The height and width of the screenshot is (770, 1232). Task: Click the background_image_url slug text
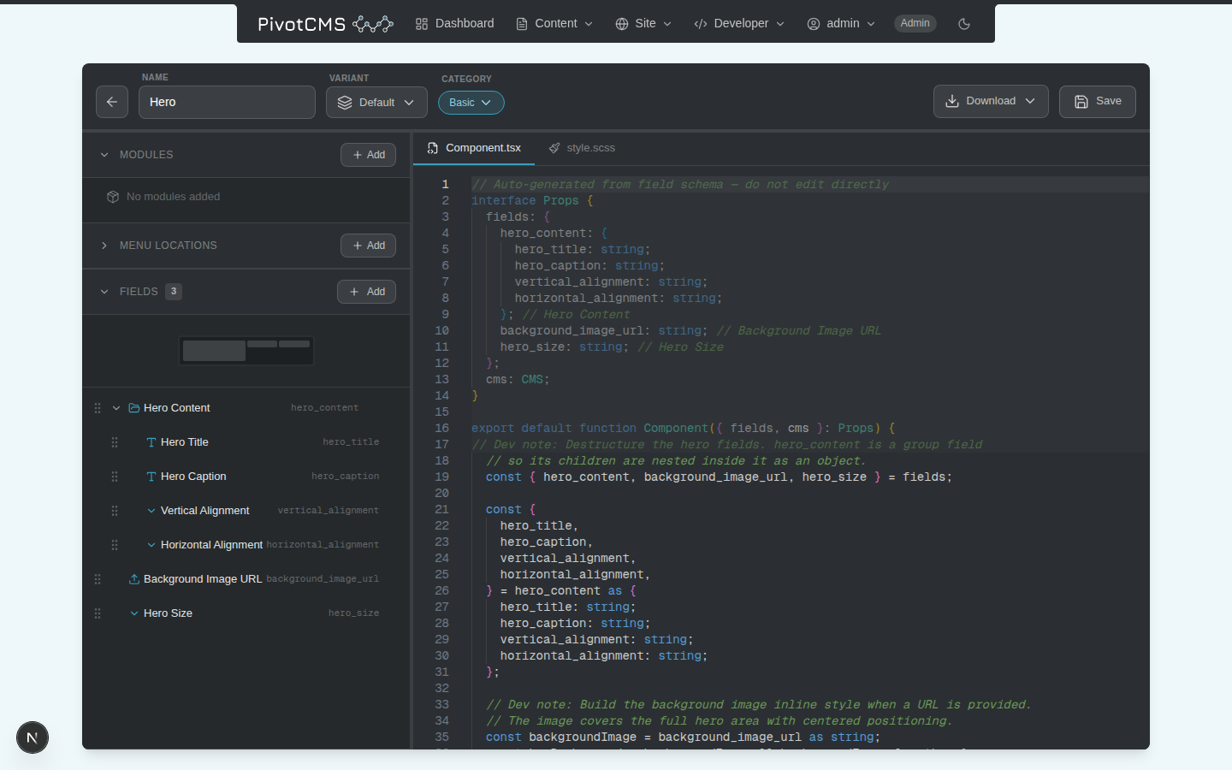click(x=323, y=579)
